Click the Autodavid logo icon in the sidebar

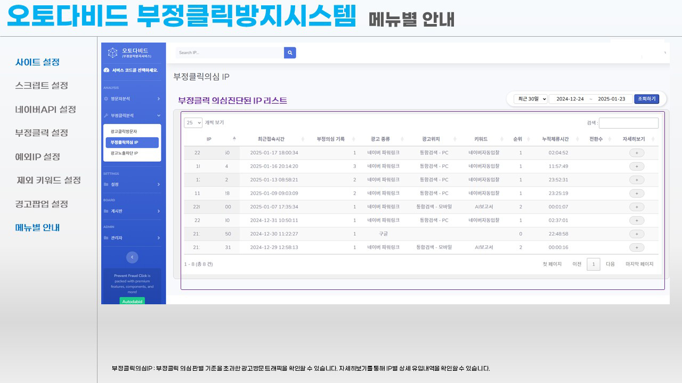(112, 53)
